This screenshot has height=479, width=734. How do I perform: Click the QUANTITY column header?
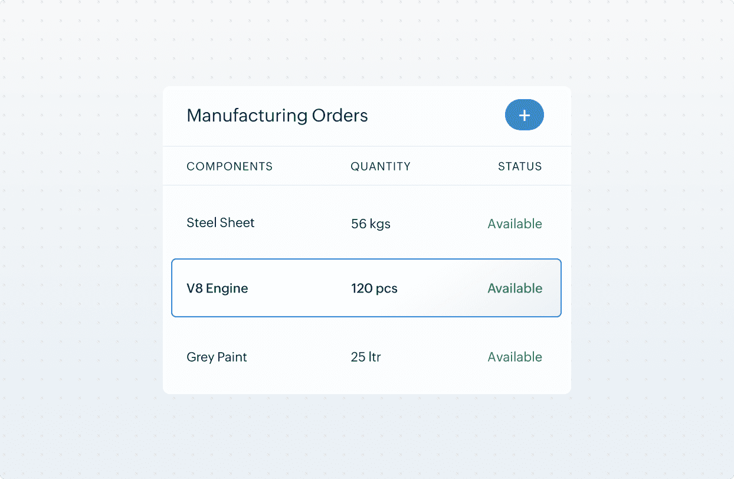tap(381, 166)
